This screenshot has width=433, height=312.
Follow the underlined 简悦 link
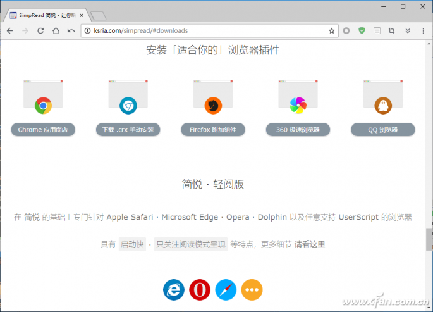[32, 217]
